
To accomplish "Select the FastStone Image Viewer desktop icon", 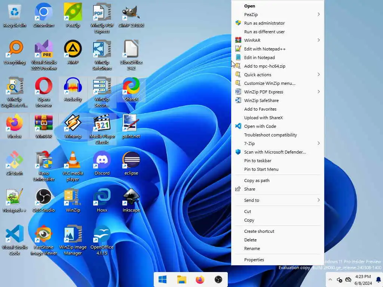I will pyautogui.click(x=44, y=240).
